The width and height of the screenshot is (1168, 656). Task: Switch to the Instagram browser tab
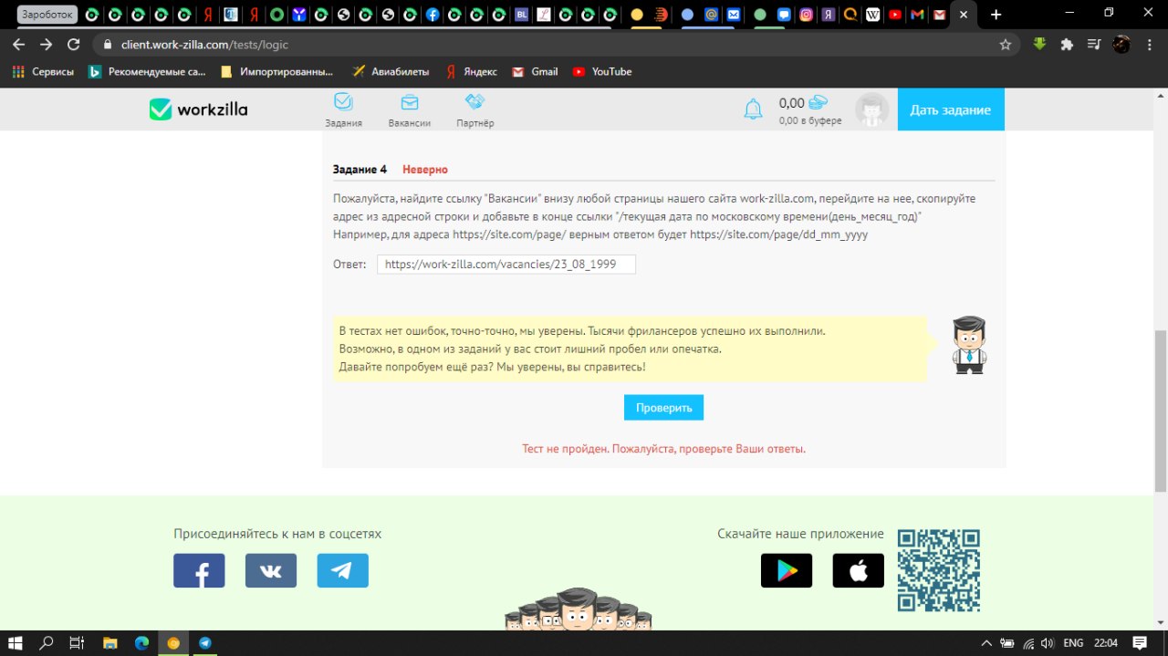coord(807,15)
